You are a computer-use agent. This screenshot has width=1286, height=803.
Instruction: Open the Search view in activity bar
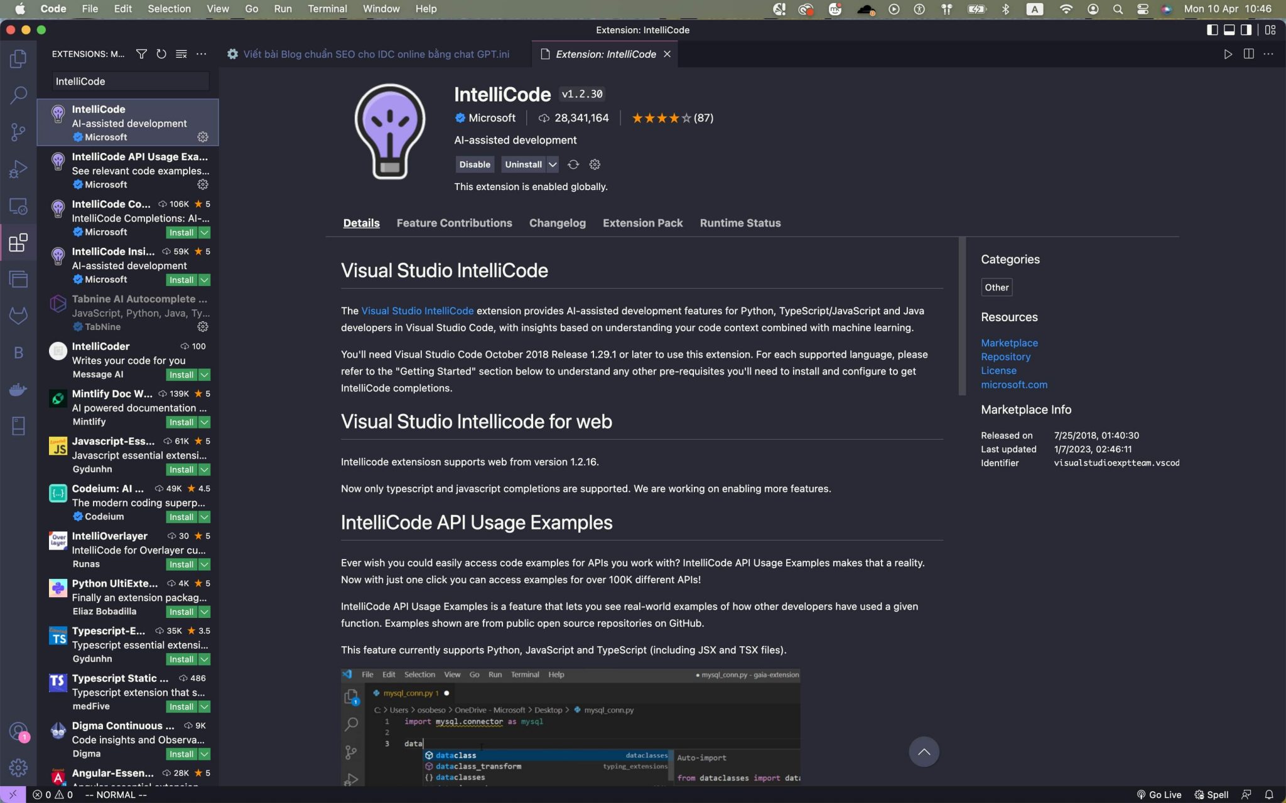coord(18,95)
